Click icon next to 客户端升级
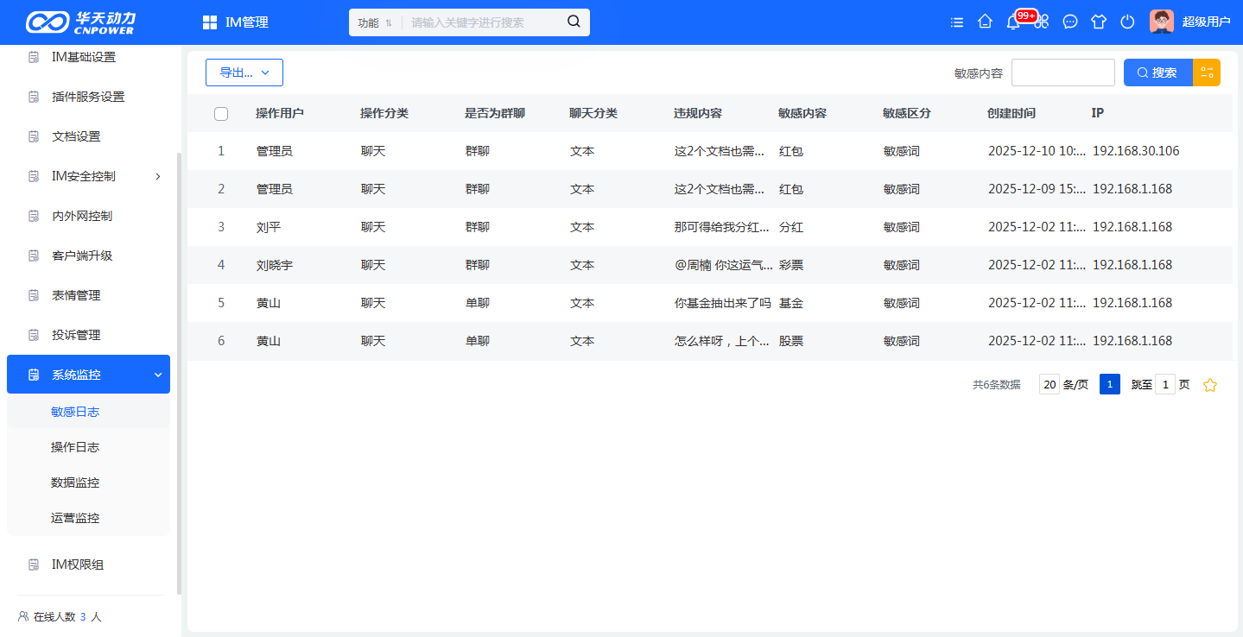Screen dimensions: 1243x637 tap(34, 255)
